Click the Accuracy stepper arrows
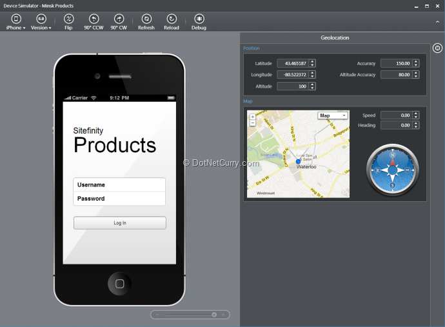 click(x=416, y=63)
